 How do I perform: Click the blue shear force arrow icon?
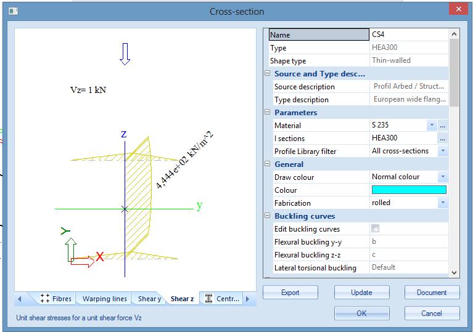tap(125, 54)
